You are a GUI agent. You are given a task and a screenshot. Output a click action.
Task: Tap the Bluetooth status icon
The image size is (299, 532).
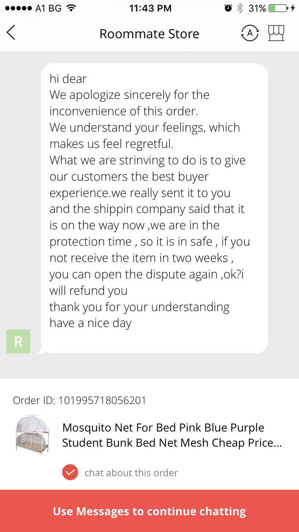(240, 8)
